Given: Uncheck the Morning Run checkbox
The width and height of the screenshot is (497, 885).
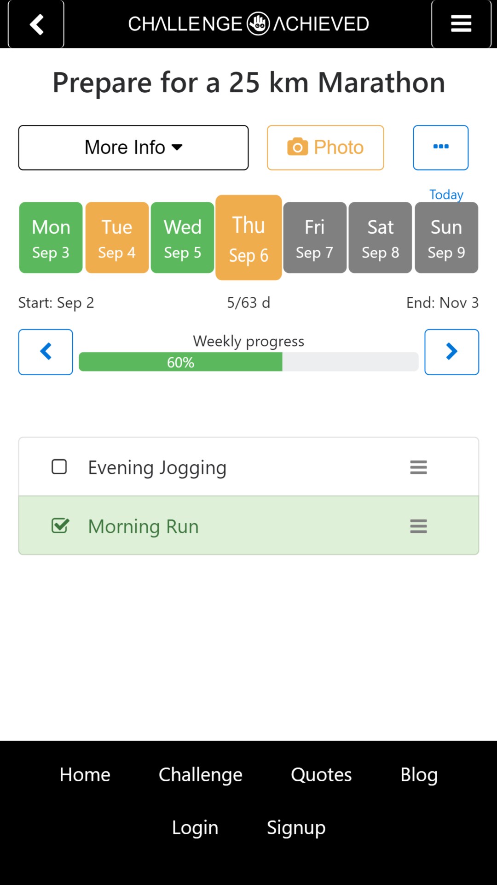Looking at the screenshot, I should [60, 526].
